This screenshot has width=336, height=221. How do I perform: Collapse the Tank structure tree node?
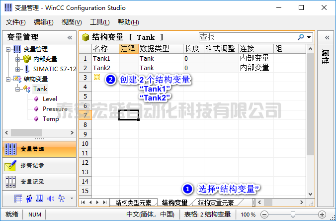point(17,89)
